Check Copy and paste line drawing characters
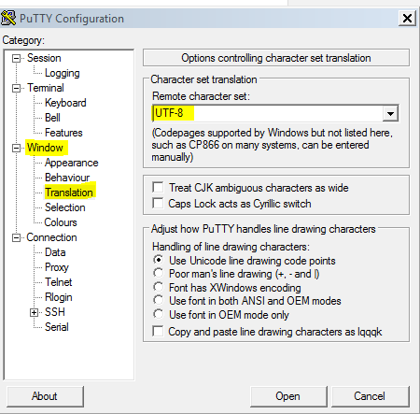The height and width of the screenshot is (414, 420). tap(158, 331)
